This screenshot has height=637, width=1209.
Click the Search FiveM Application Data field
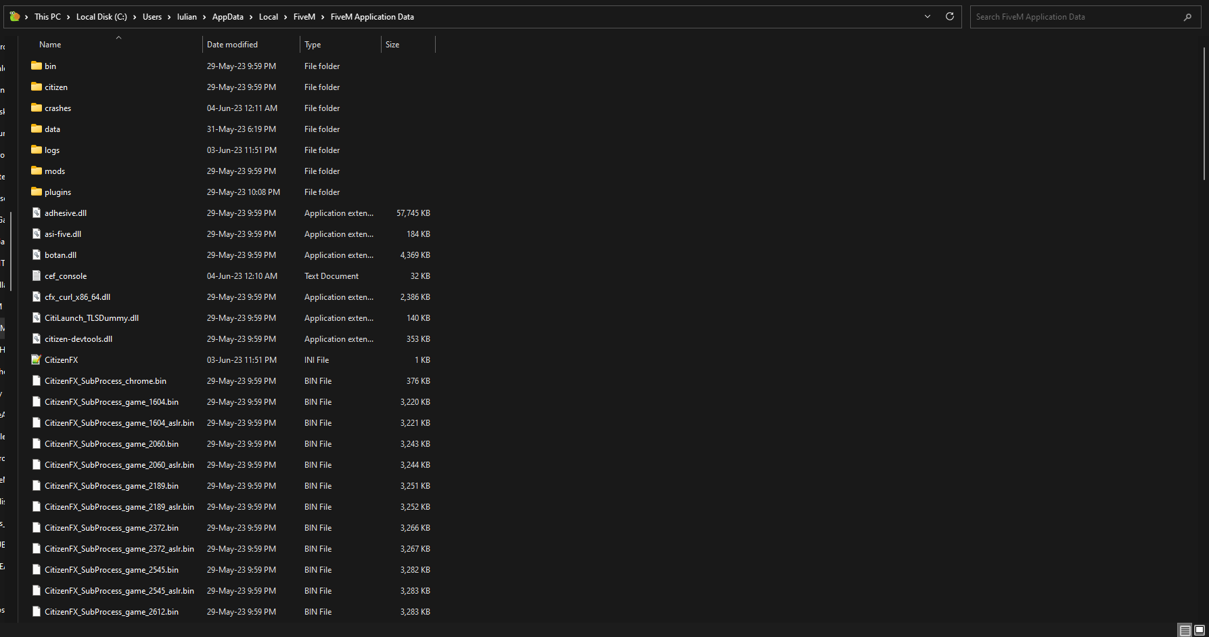coord(1076,17)
